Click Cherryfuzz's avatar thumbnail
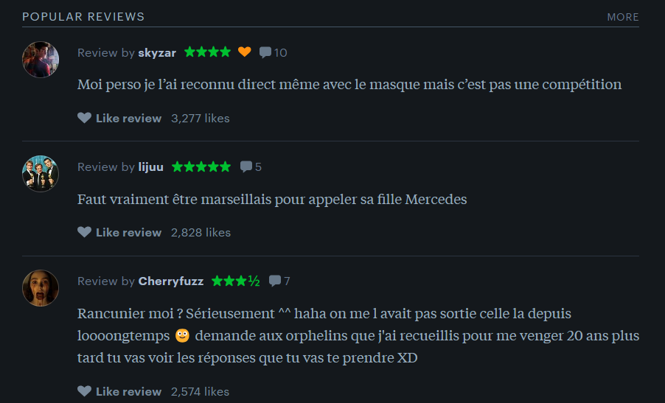This screenshot has width=665, height=403. click(41, 288)
